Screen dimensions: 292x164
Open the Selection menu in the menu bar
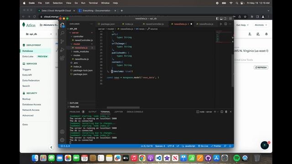[57, 3]
